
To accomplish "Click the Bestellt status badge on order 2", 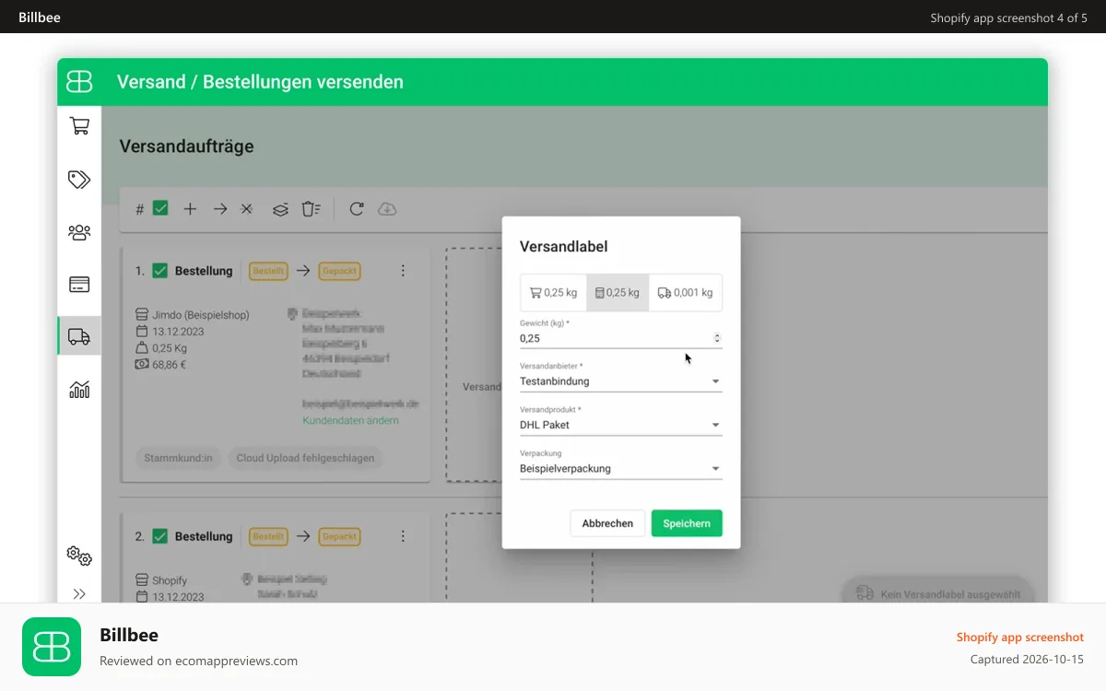I will click(x=268, y=536).
